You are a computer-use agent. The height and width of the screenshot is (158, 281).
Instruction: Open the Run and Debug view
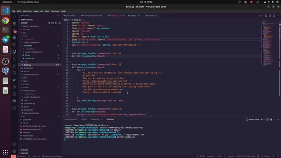(x=14, y=65)
